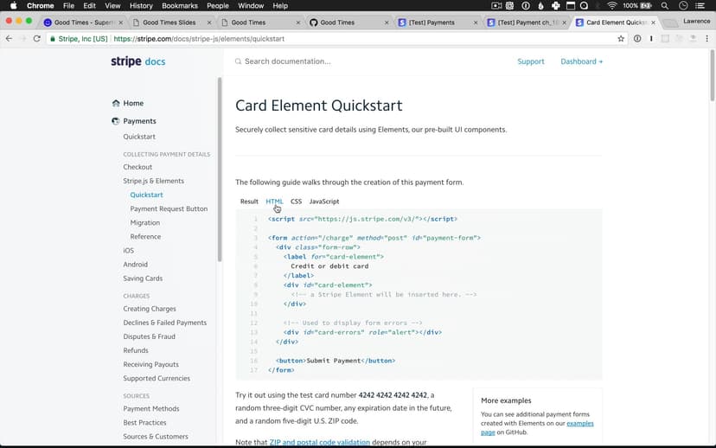Open Payment Request Button in sidebar
This screenshot has width=716, height=448.
click(169, 208)
